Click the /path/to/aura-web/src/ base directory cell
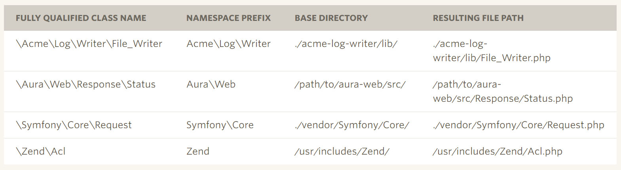Image resolution: width=621 pixels, height=170 pixels. click(349, 84)
